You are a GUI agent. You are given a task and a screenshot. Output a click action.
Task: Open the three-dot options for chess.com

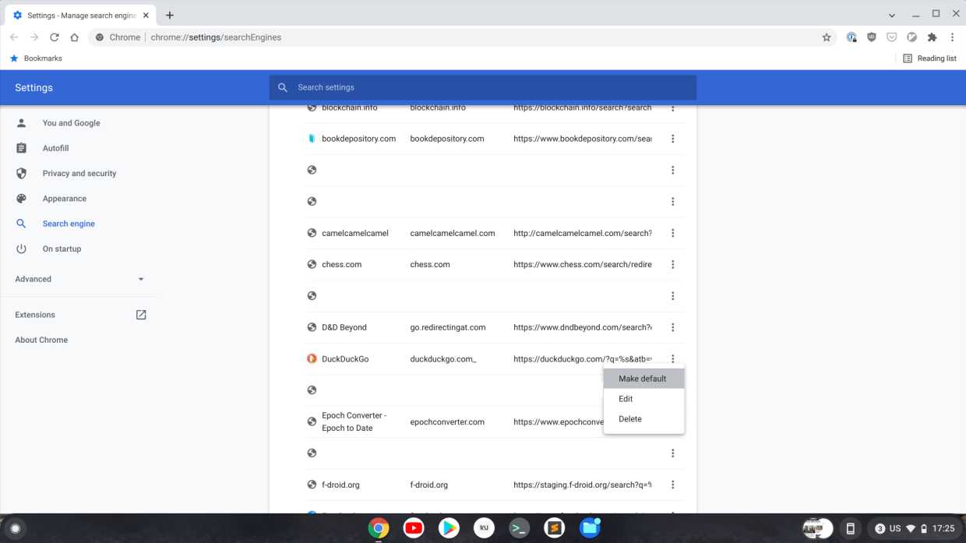click(672, 264)
